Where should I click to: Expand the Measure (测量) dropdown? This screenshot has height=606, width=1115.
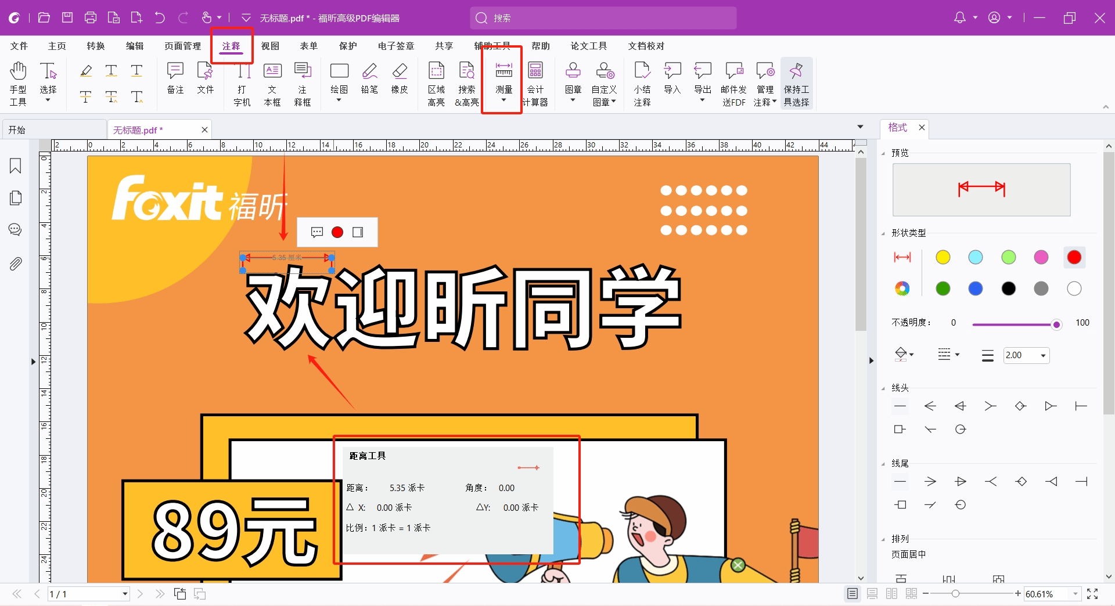coord(503,100)
